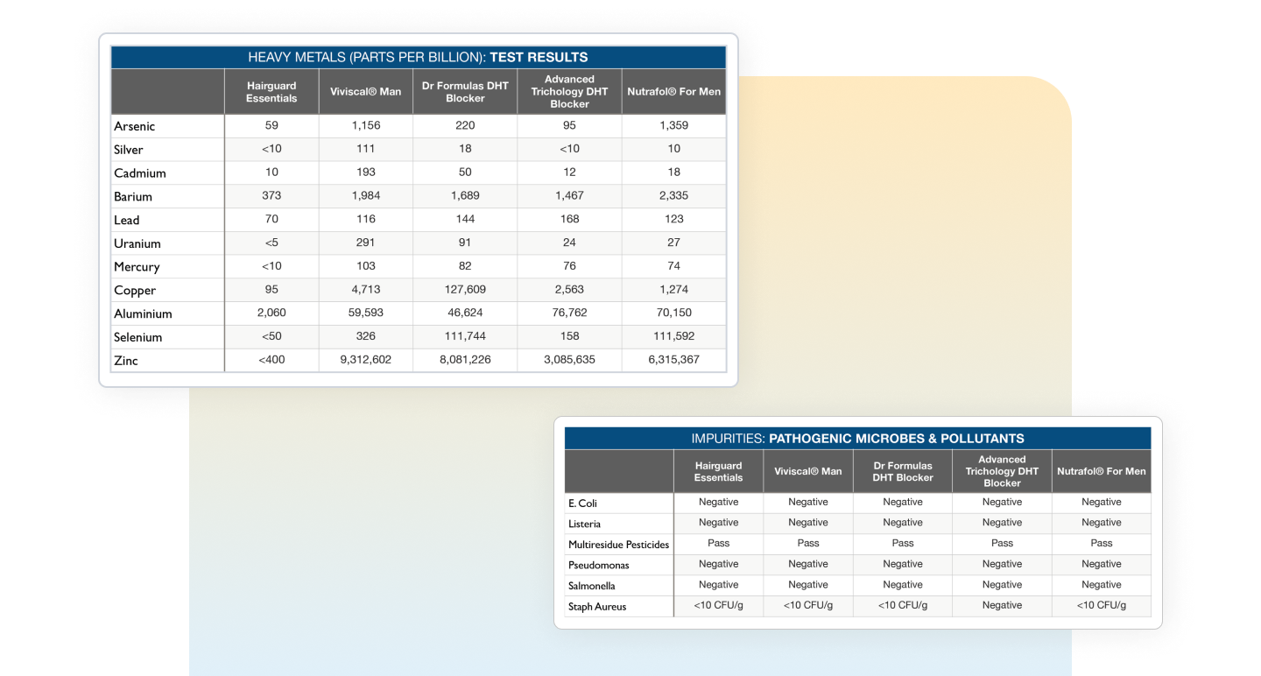Select Hairguard Essentials header in impurities table
The image size is (1261, 676).
click(x=718, y=471)
